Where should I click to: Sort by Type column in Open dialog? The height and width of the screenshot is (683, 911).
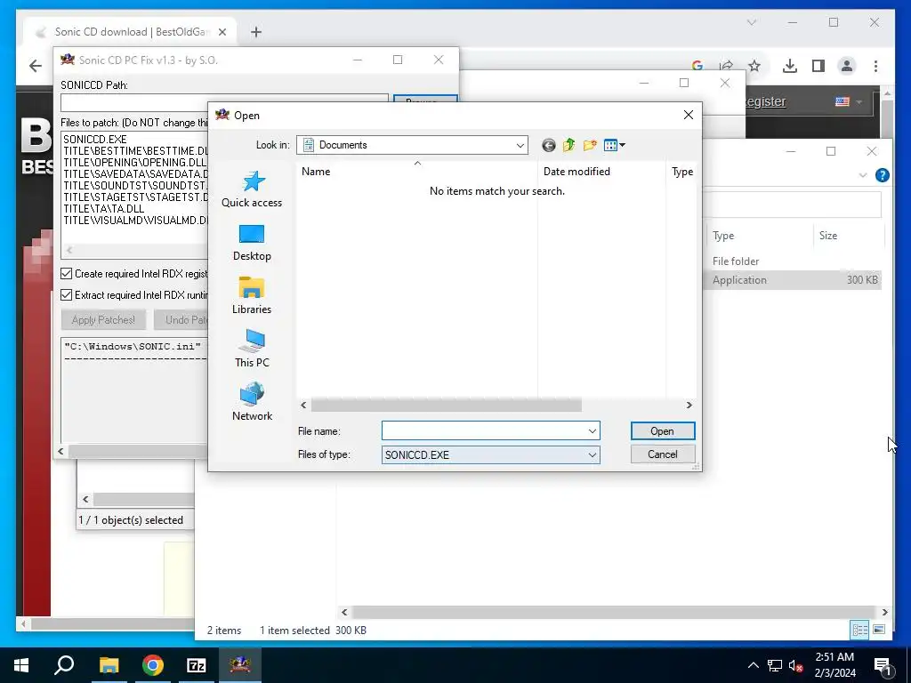click(681, 172)
